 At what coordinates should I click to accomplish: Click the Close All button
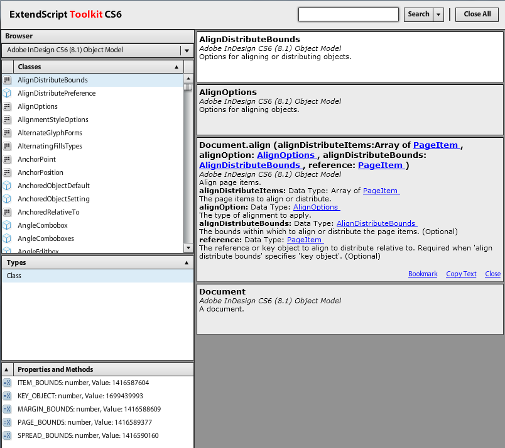click(477, 14)
